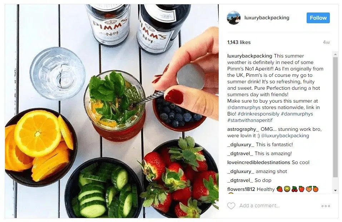Image resolution: width=342 pixels, height=222 pixels.
Task: Click the Pimm's drink photo
Action: (x=111, y=111)
